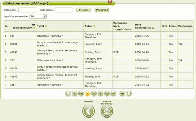The width and height of the screenshot is (196, 121).
Task: Jump to last page 465
Action: click(x=122, y=94)
